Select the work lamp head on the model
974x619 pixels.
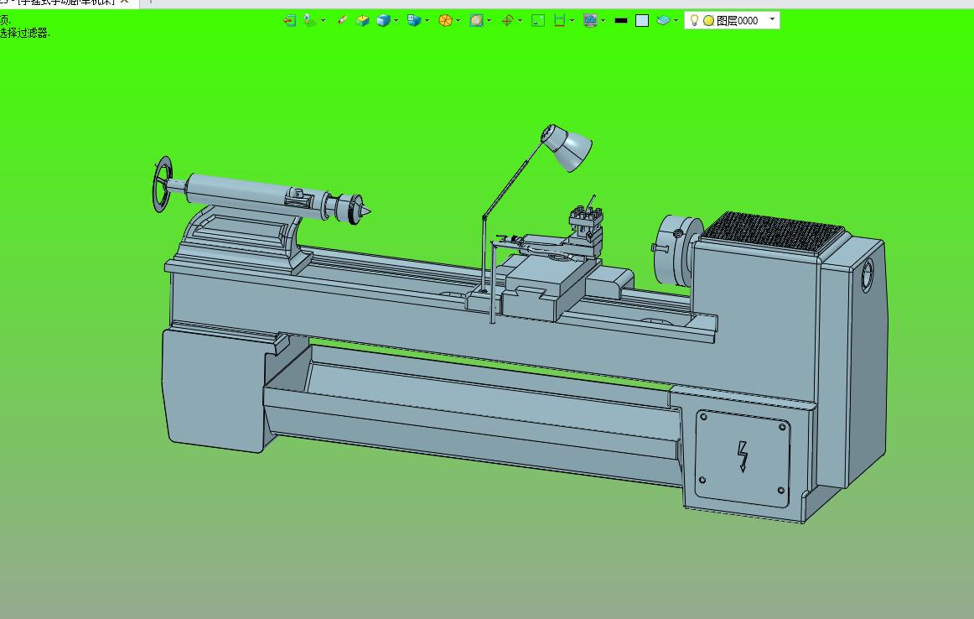[567, 148]
